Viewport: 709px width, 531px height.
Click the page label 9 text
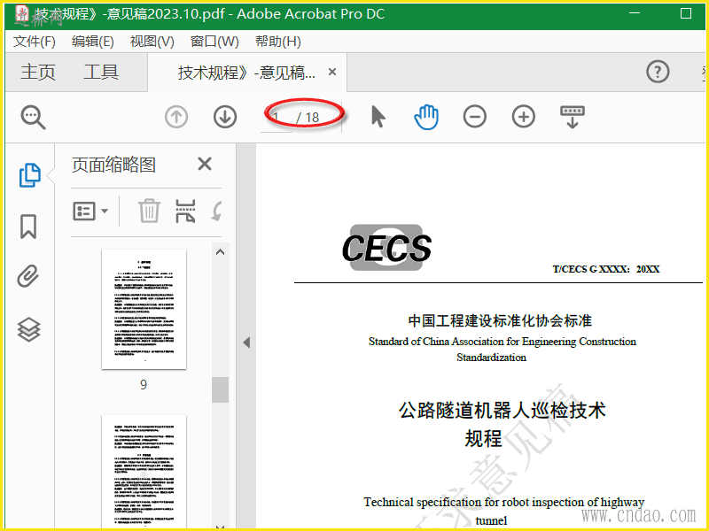[144, 385]
